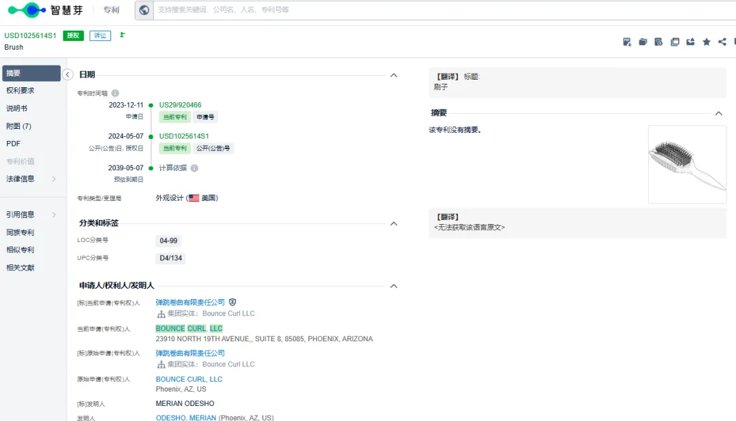This screenshot has width=736, height=421.
Task: Click the 诉讼 tag button
Action: (x=100, y=35)
